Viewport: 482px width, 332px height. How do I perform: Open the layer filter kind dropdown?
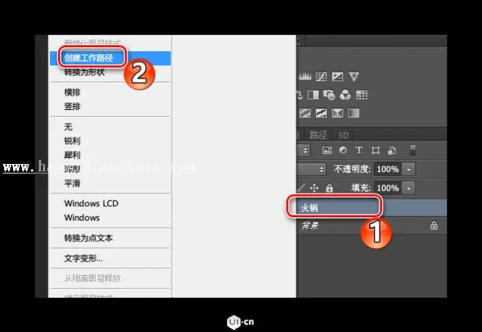pyautogui.click(x=304, y=150)
